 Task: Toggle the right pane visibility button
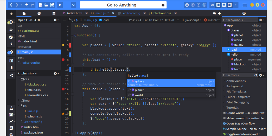pos(230,5)
